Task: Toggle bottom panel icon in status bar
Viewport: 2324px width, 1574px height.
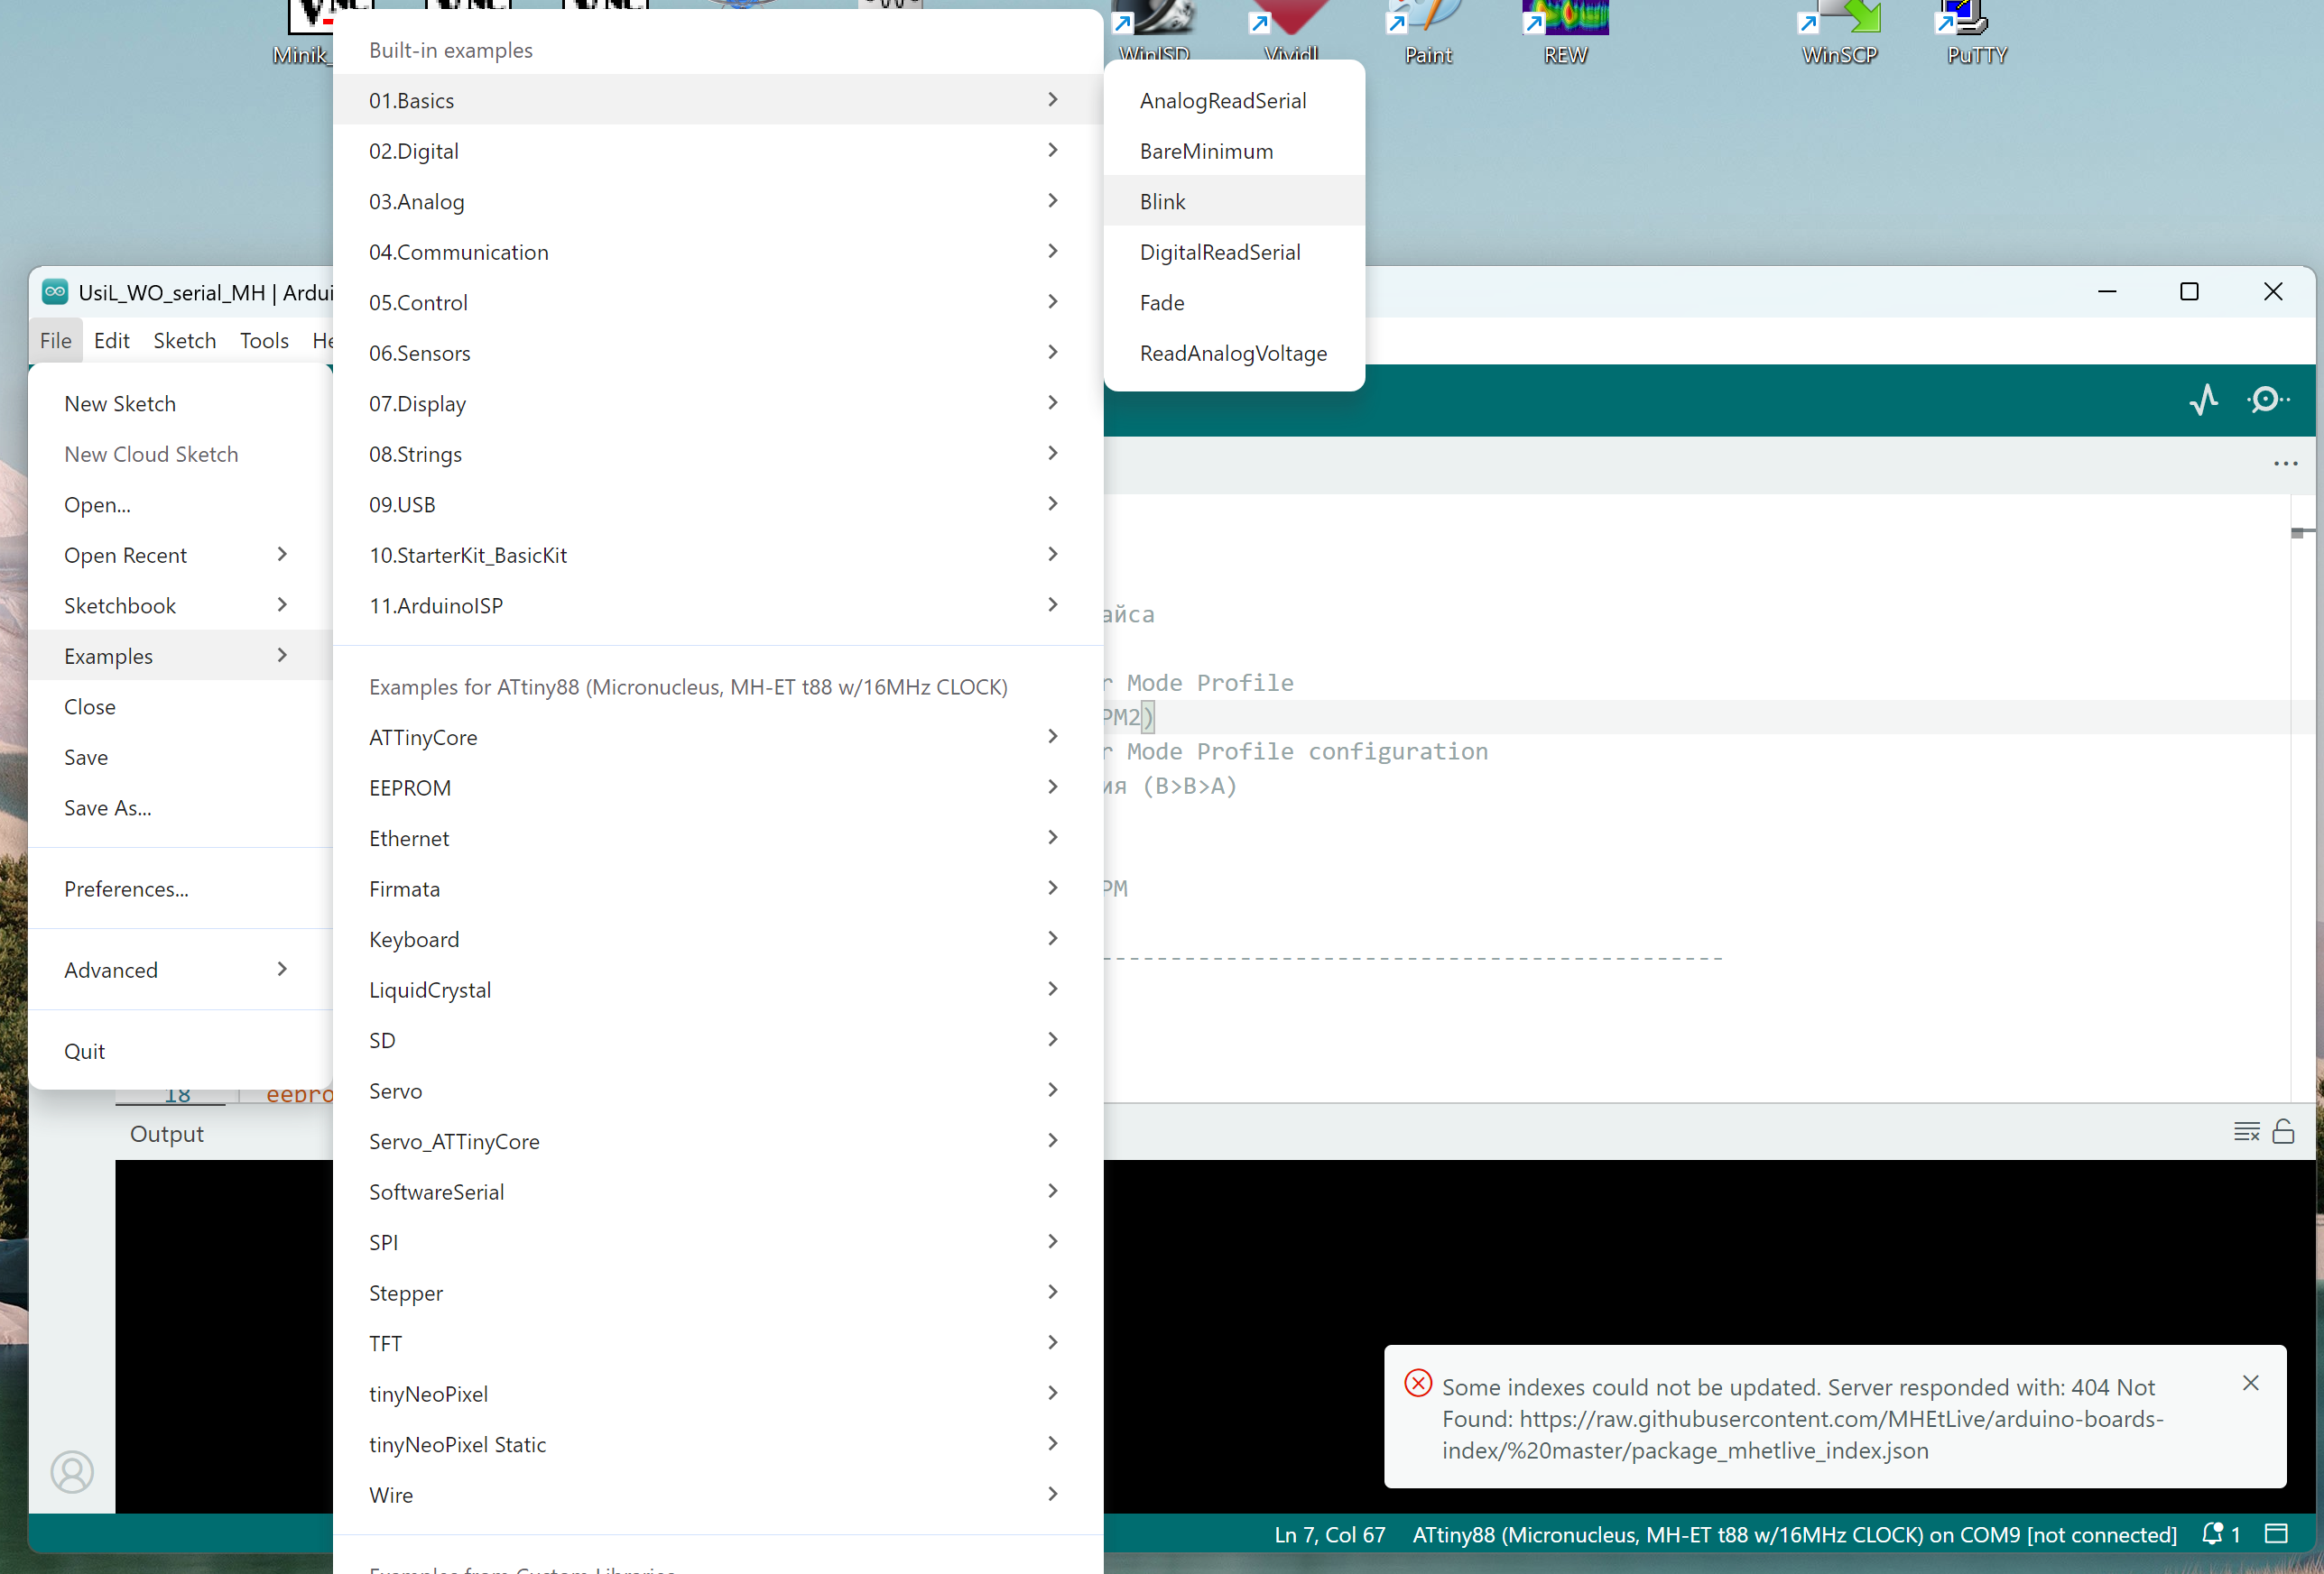Action: click(2276, 1534)
